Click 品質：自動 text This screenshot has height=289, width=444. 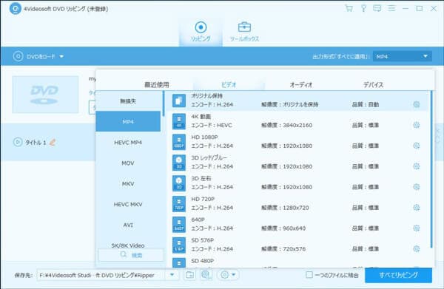point(366,104)
